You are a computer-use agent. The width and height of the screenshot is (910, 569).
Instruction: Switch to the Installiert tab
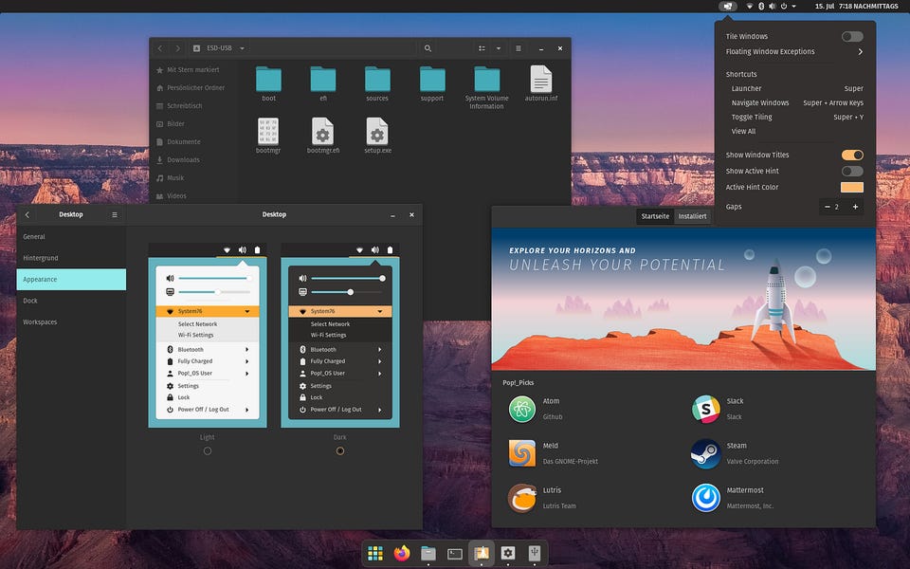[x=692, y=216]
